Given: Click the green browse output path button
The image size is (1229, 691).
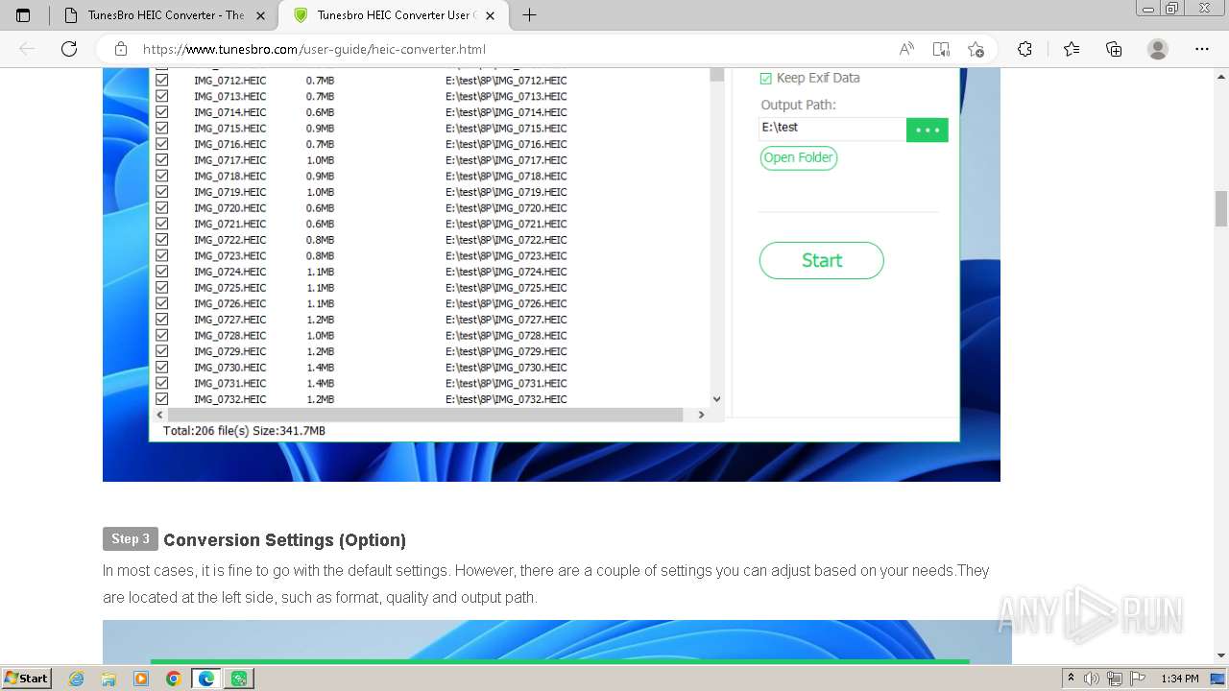Looking at the screenshot, I should click(x=927, y=130).
